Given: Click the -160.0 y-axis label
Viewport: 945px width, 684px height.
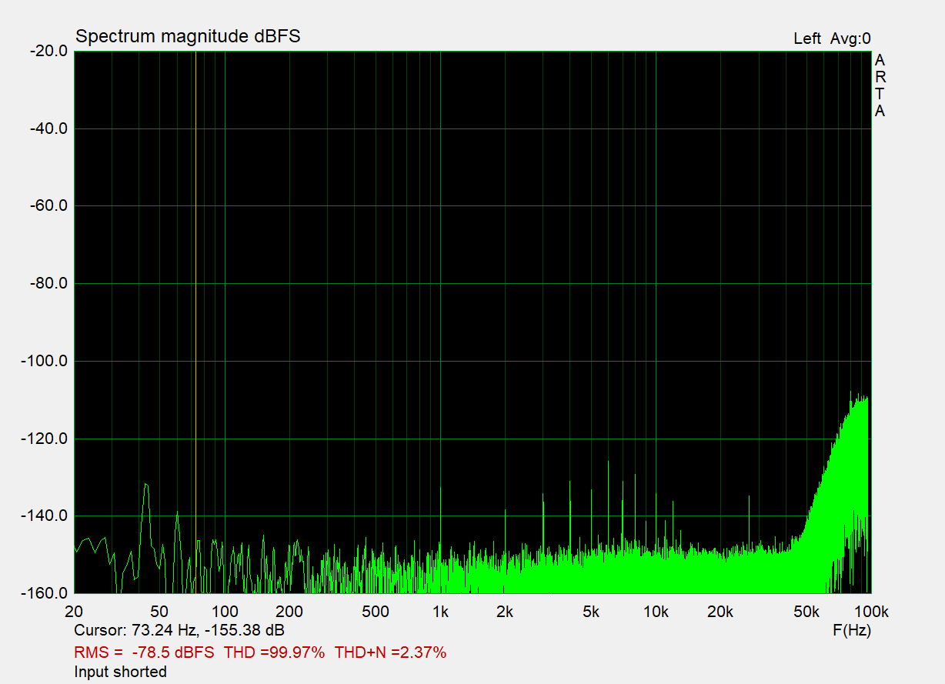Looking at the screenshot, I should [x=45, y=593].
